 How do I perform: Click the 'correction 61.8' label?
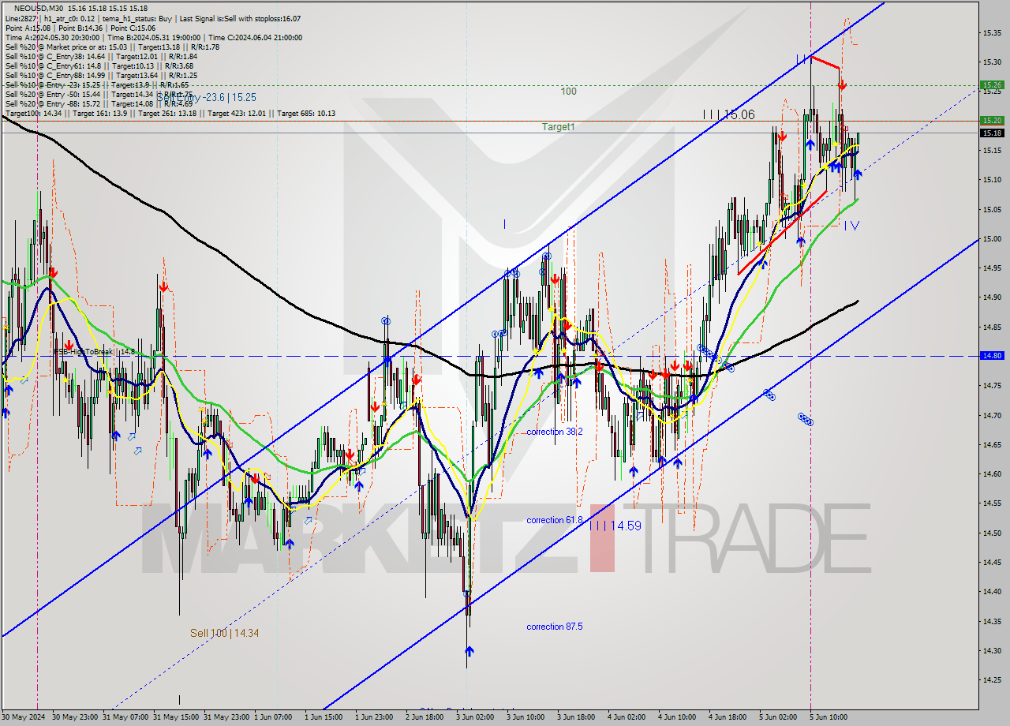point(555,520)
